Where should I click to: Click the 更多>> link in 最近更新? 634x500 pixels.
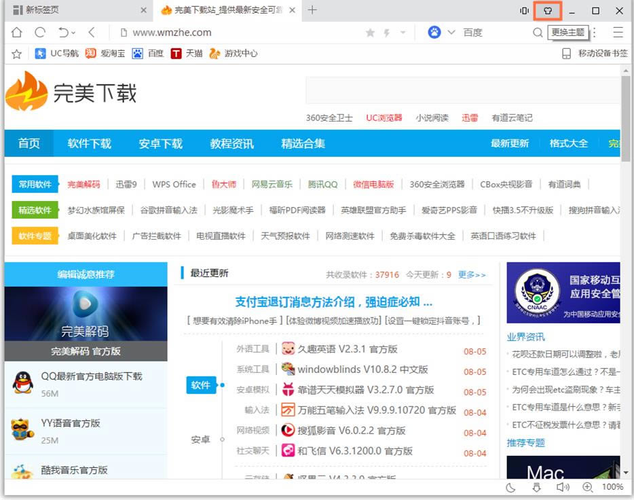(x=472, y=274)
